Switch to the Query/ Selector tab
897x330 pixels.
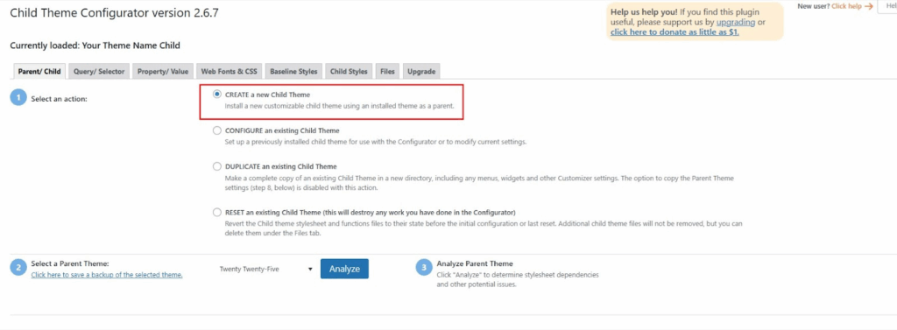[x=99, y=72]
